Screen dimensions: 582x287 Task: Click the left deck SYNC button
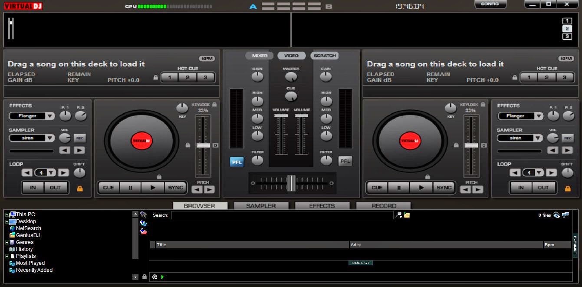click(x=176, y=188)
